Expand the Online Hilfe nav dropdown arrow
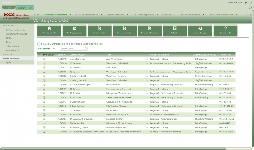The width and height of the screenshot is (254, 150). tap(176, 14)
